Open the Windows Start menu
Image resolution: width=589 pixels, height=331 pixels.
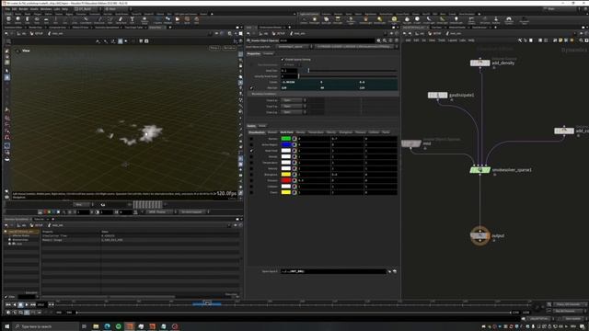pyautogui.click(x=6, y=326)
